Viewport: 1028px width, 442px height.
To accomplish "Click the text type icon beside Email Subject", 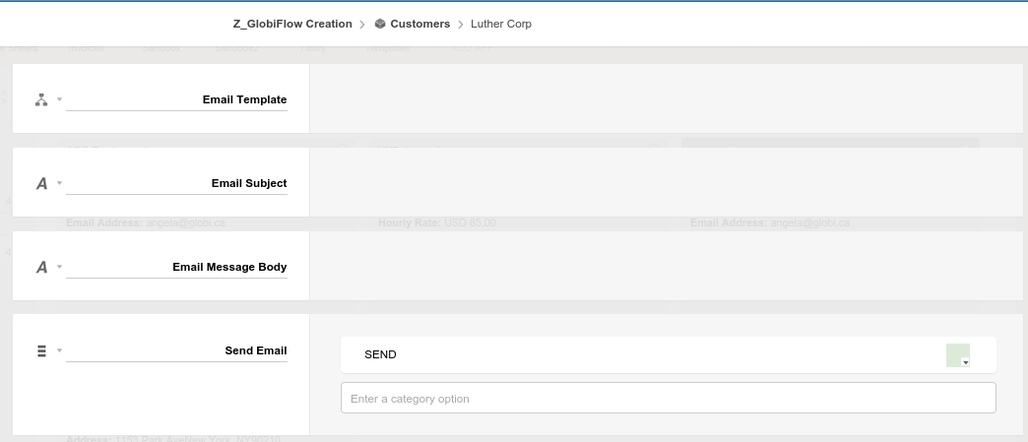I will 41,184.
